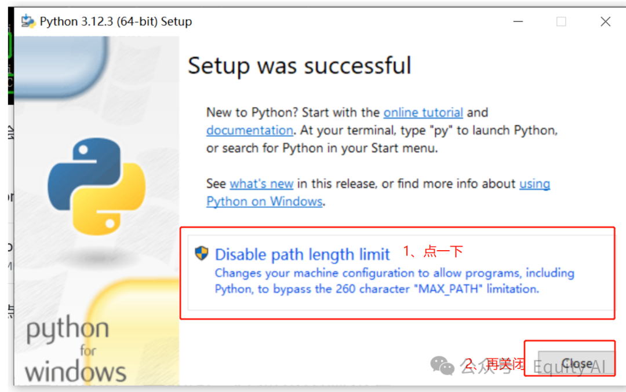Click the blue and yellow Python logo
This screenshot has height=392, width=626.
click(x=96, y=185)
